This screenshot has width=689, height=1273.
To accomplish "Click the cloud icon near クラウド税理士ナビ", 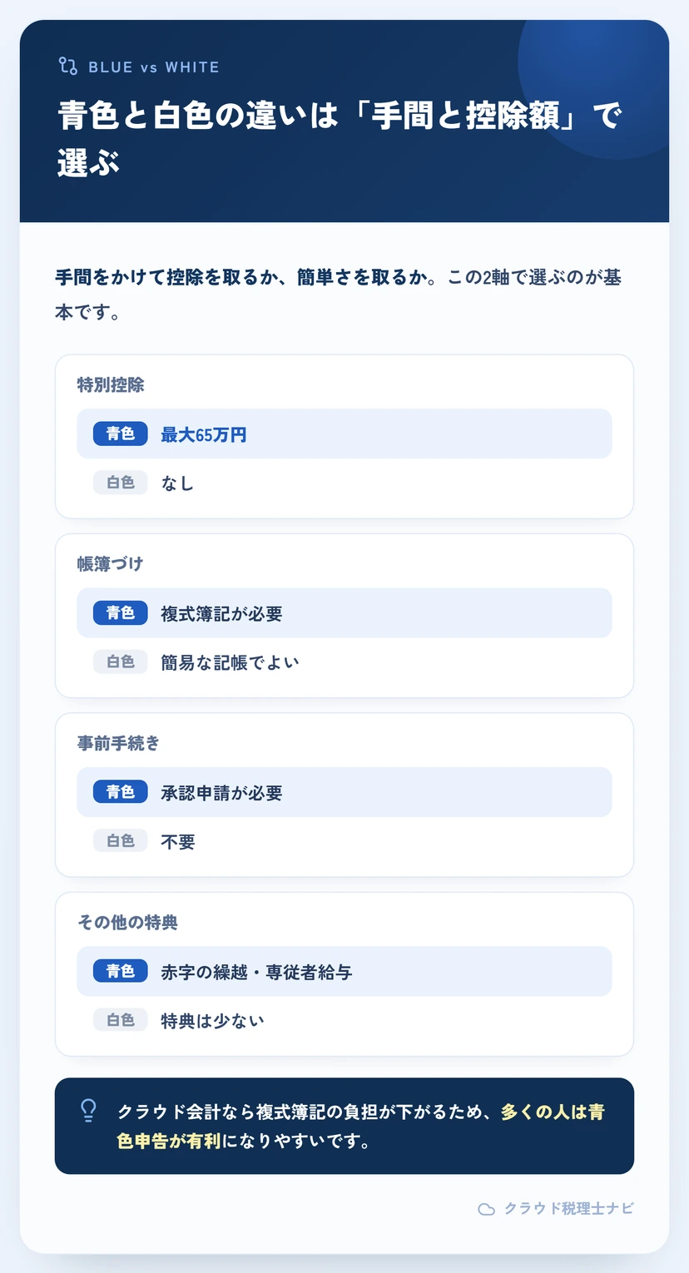I will click(487, 1209).
